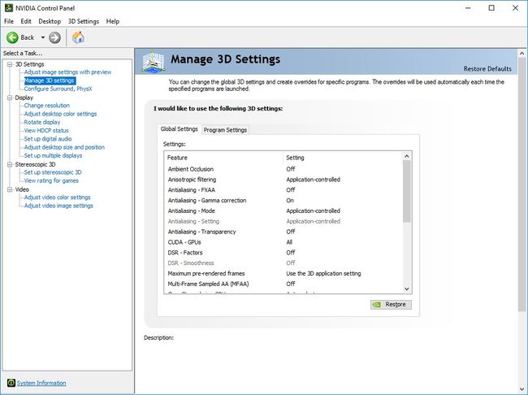This screenshot has width=528, height=395.
Task: Open the 3D Settings menu
Action: 84,21
